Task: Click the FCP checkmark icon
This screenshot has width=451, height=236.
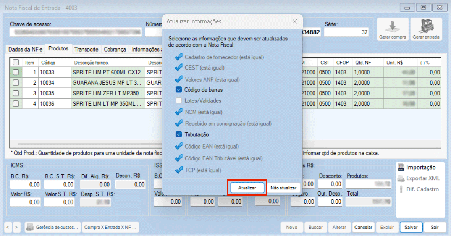Action: click(x=179, y=170)
